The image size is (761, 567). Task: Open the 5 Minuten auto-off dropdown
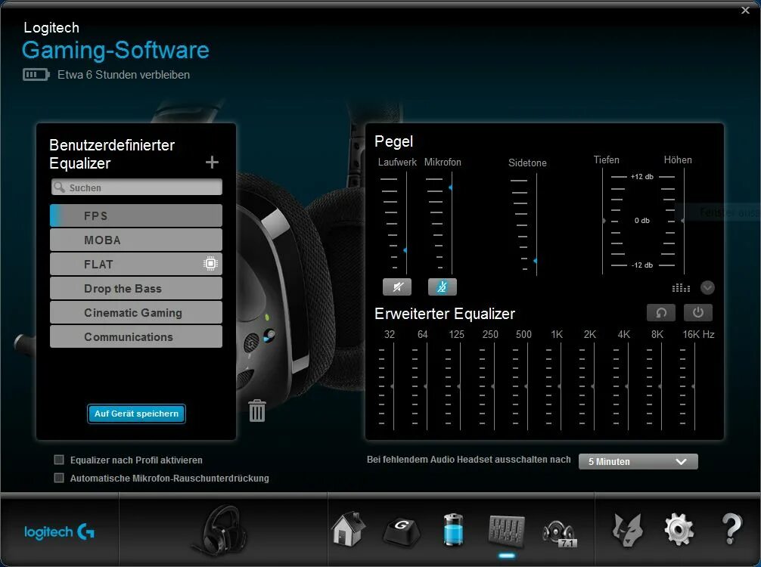click(x=638, y=461)
